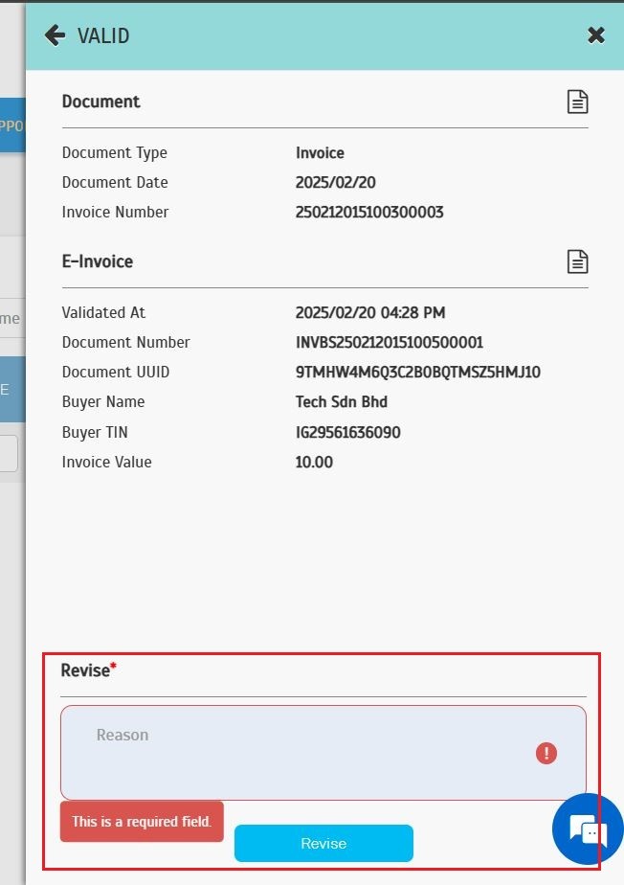Click the back arrow next to VALID
This screenshot has height=885, width=624.
pyautogui.click(x=55, y=35)
